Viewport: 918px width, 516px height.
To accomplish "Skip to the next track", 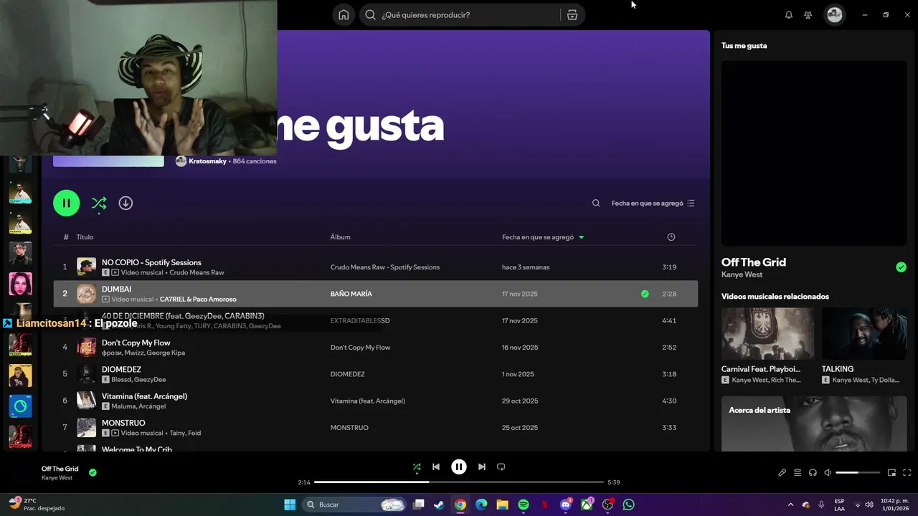I will tap(482, 467).
